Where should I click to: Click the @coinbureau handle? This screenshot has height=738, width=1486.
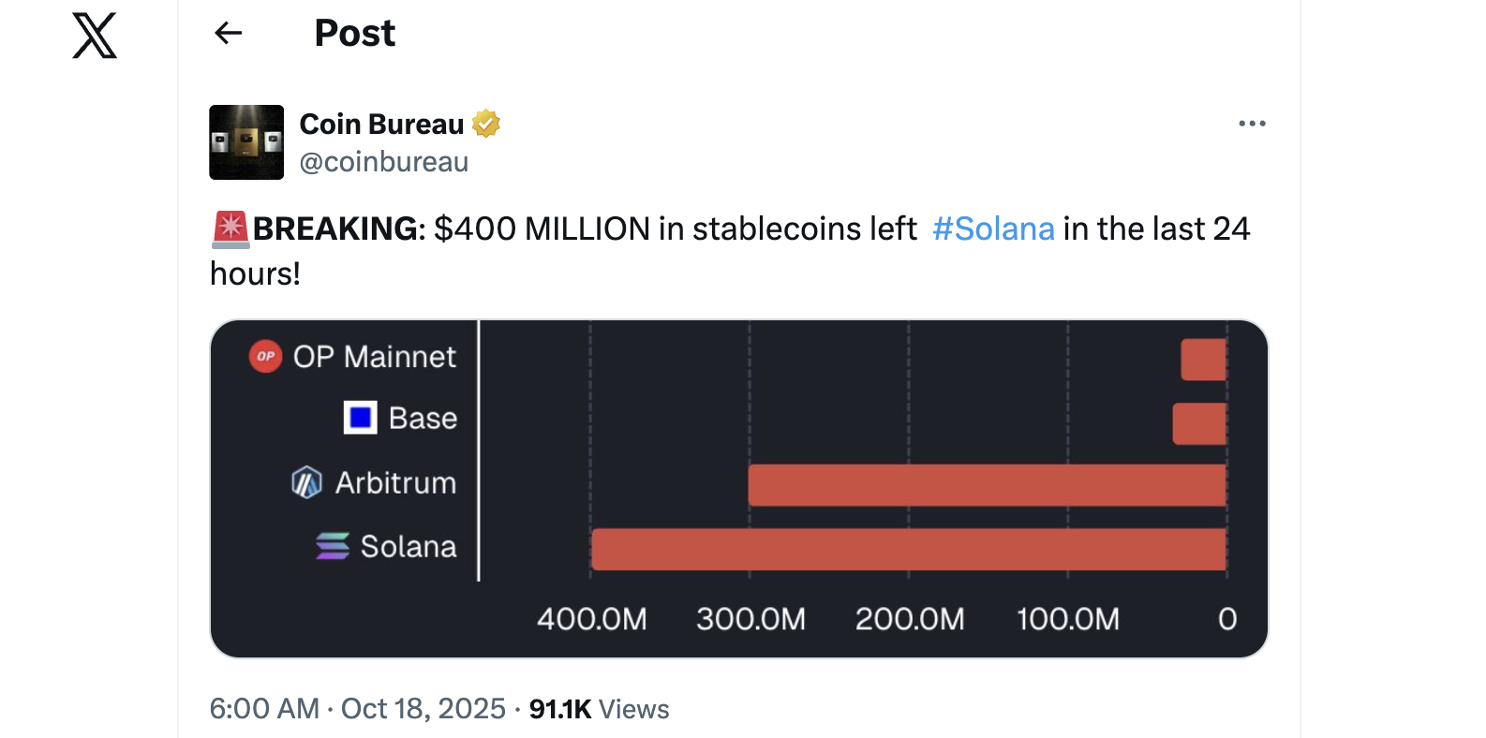point(384,162)
